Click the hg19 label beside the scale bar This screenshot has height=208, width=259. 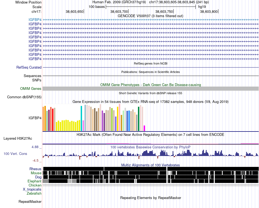(x=202, y=7)
